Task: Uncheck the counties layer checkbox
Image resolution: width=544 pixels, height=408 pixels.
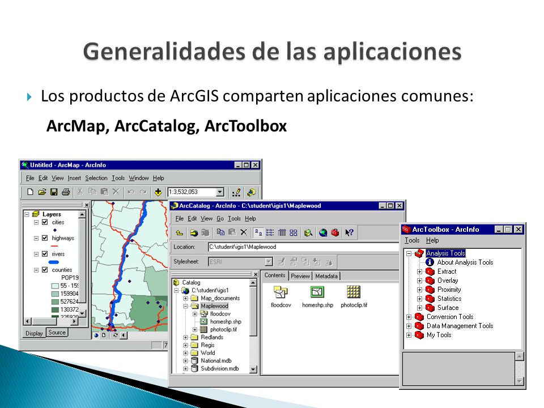Action: (x=45, y=270)
